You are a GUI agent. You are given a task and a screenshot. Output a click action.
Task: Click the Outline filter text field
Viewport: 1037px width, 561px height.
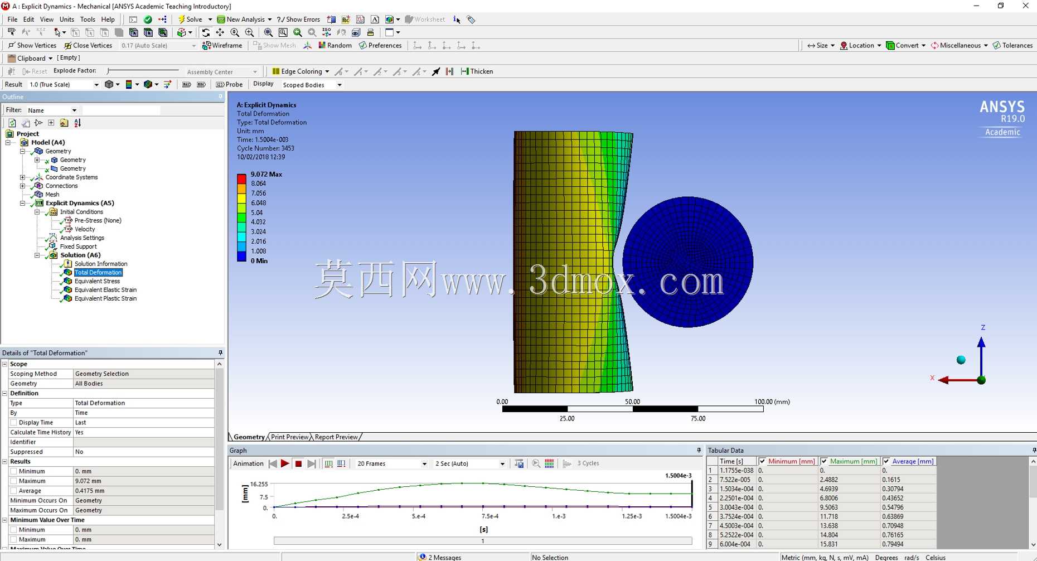(x=121, y=110)
